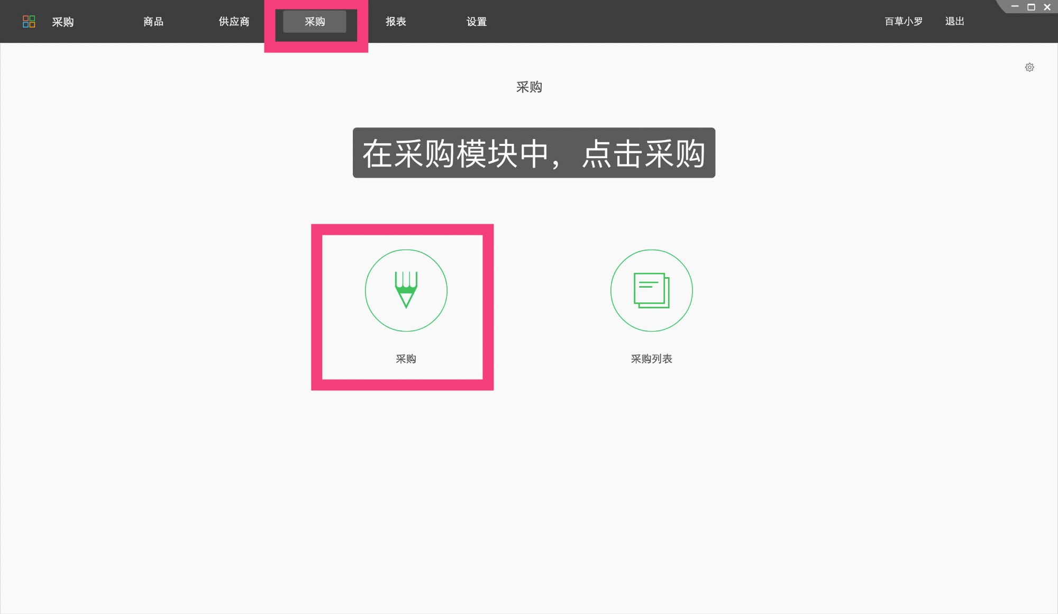Click 退出 to log out

coord(954,21)
